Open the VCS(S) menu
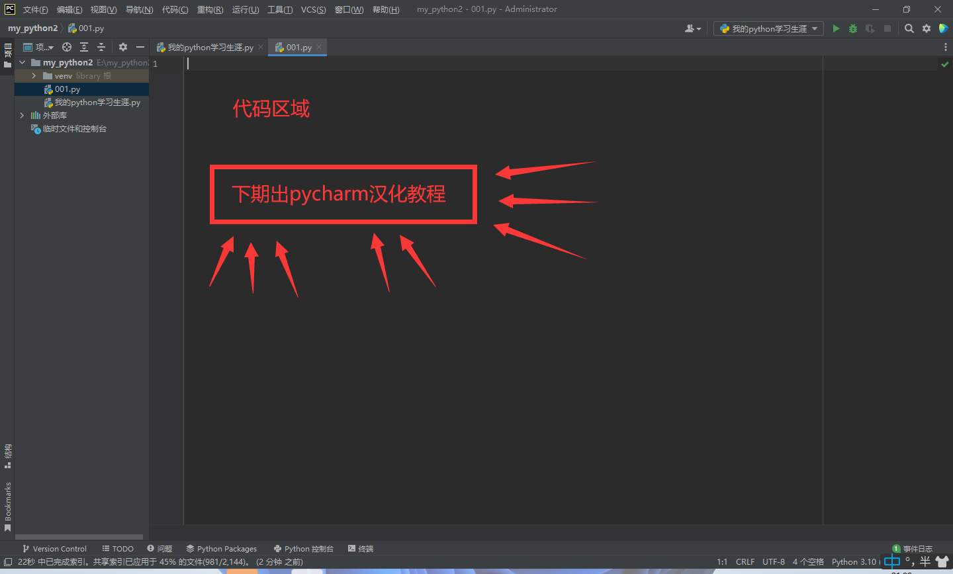This screenshot has width=953, height=574. [313, 9]
